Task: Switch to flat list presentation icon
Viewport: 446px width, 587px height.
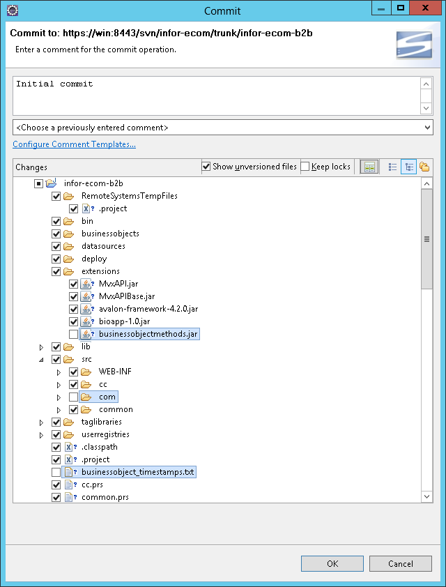Action: pyautogui.click(x=392, y=167)
